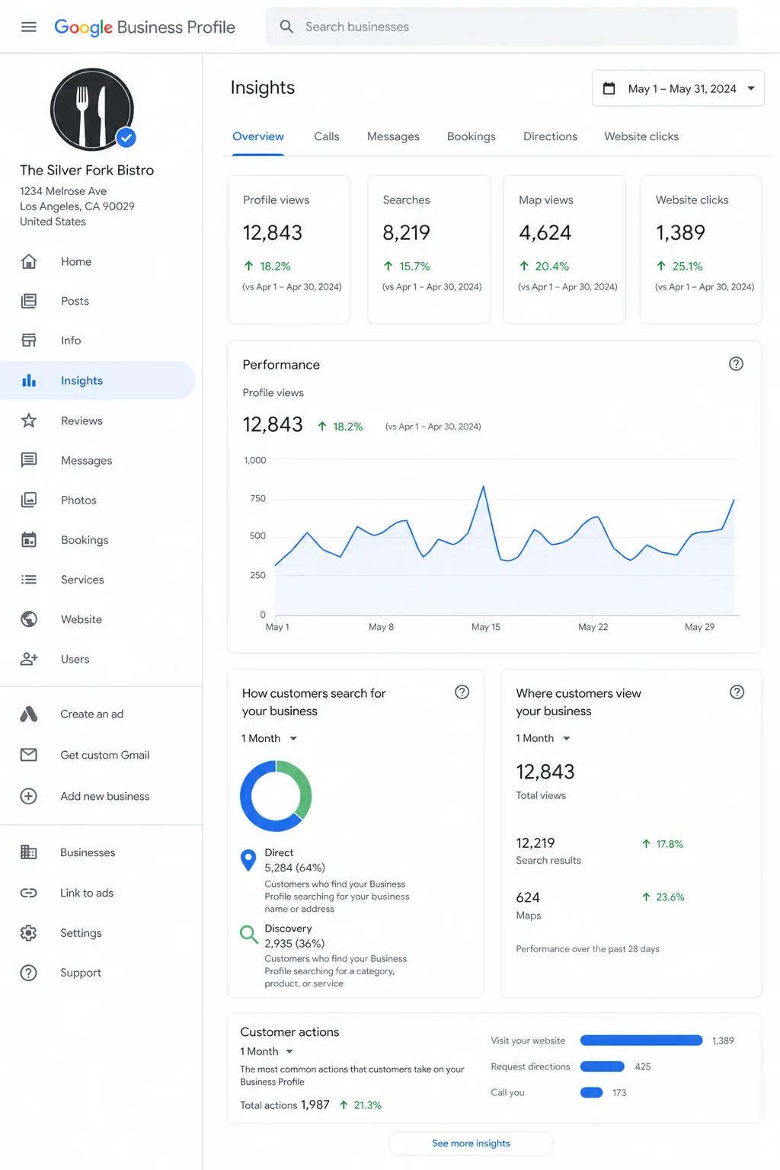780x1170 pixels.
Task: Click the Request directions progress bar
Action: coord(603,1066)
